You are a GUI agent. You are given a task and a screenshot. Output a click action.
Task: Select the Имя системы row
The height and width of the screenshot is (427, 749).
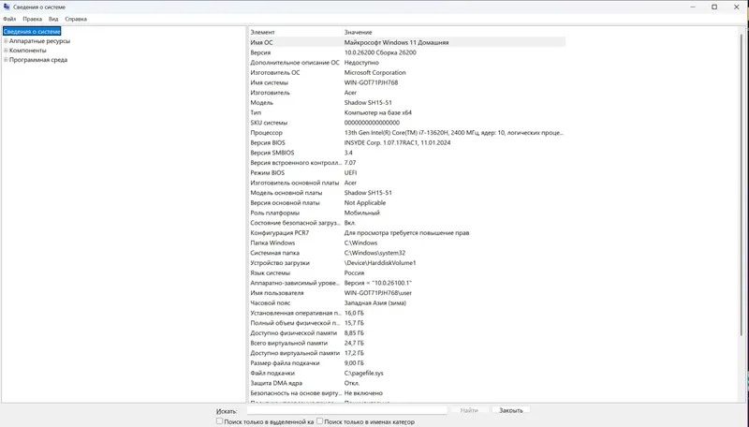(x=407, y=82)
